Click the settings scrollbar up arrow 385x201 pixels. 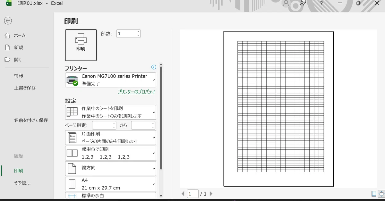click(161, 64)
